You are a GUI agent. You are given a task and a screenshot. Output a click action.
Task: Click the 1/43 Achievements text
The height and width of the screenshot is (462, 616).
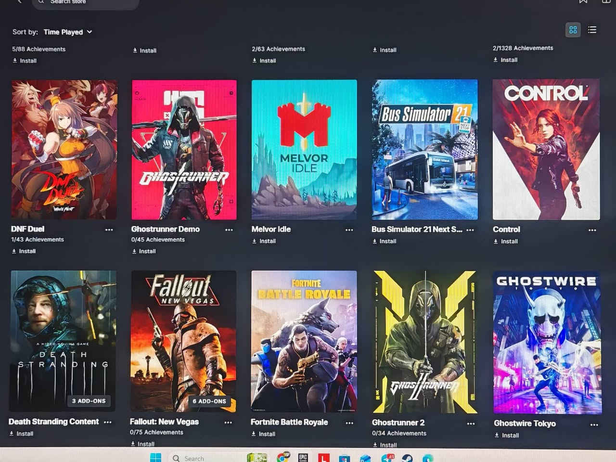click(38, 240)
